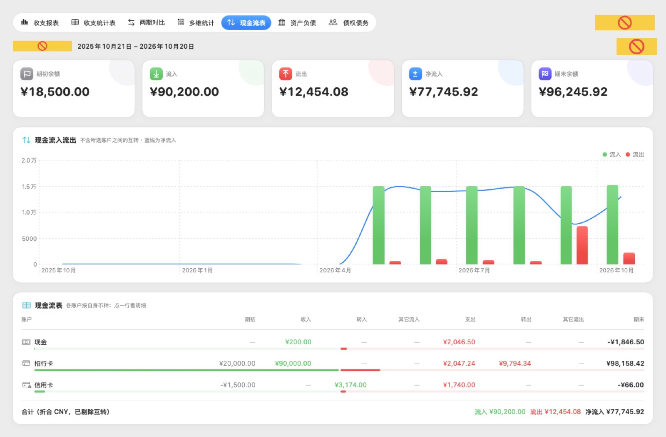Image resolution: width=666 pixels, height=437 pixels.
Task: Open the 资产负债 tab
Action: tap(297, 23)
